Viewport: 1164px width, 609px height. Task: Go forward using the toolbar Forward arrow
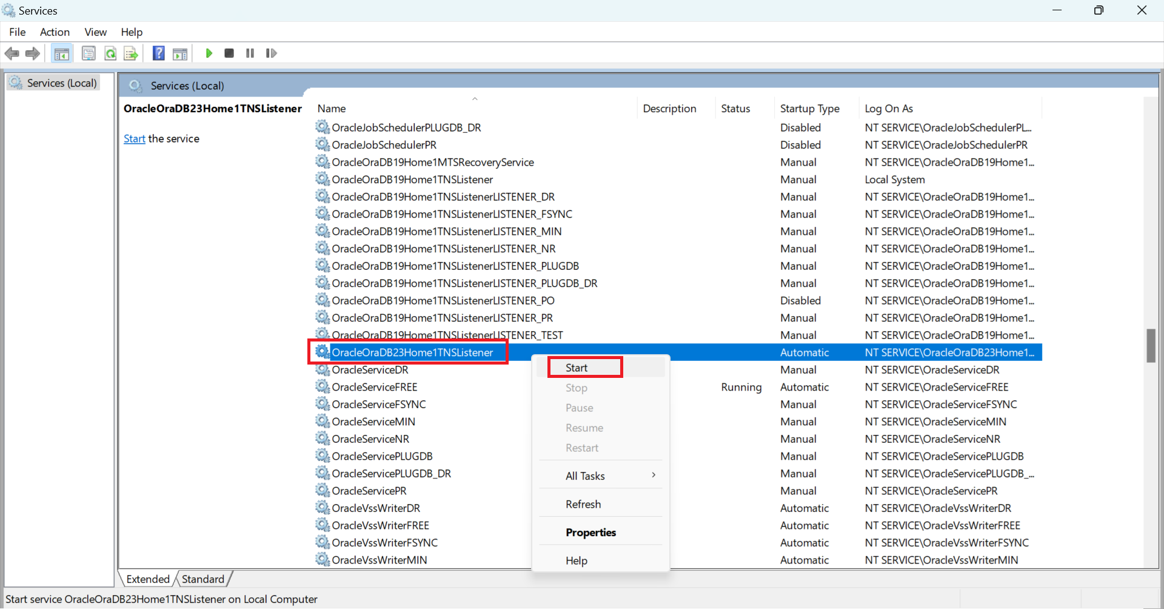(x=33, y=53)
